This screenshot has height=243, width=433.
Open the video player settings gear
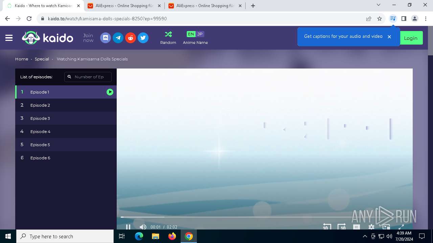pos(371,227)
